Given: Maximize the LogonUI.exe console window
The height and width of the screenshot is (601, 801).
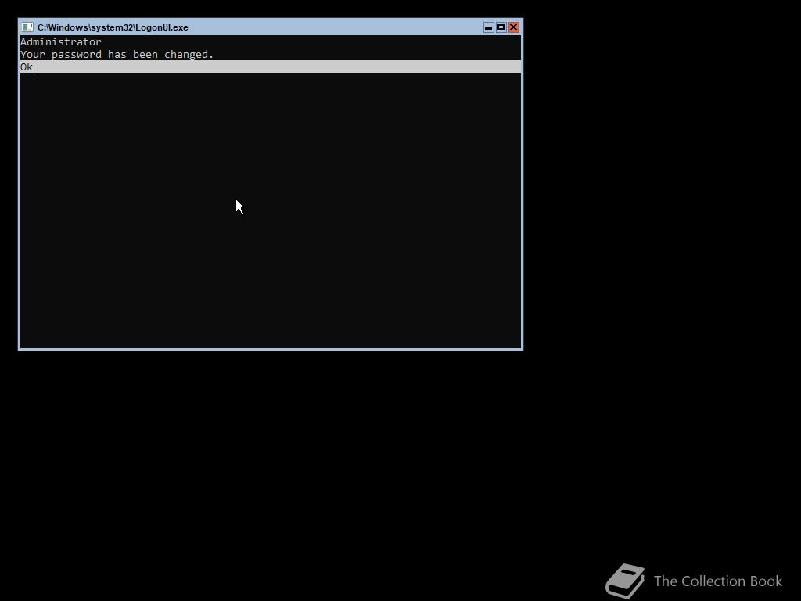Looking at the screenshot, I should (501, 27).
